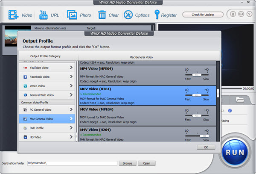Expand Vimeo Video category arrow

click(x=71, y=86)
